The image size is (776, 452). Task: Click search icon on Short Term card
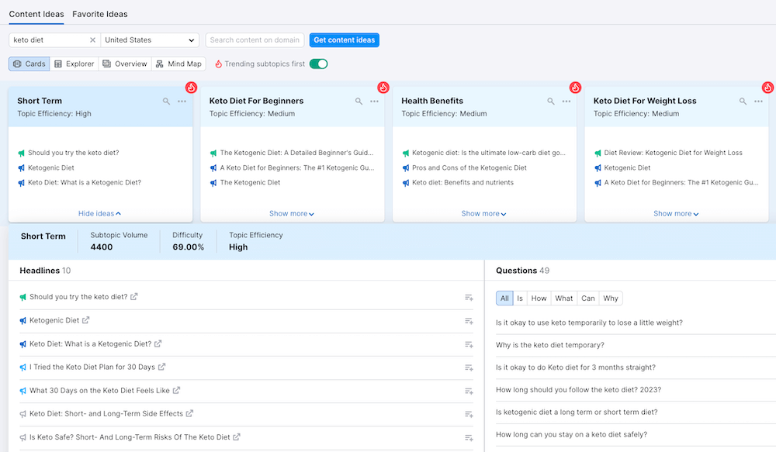166,102
